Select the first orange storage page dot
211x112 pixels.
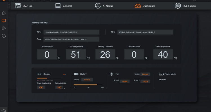(64, 74)
